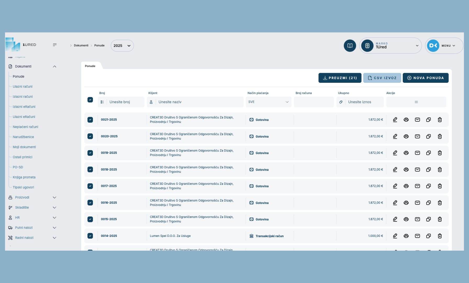Open the book documentation icon in header

(350, 46)
